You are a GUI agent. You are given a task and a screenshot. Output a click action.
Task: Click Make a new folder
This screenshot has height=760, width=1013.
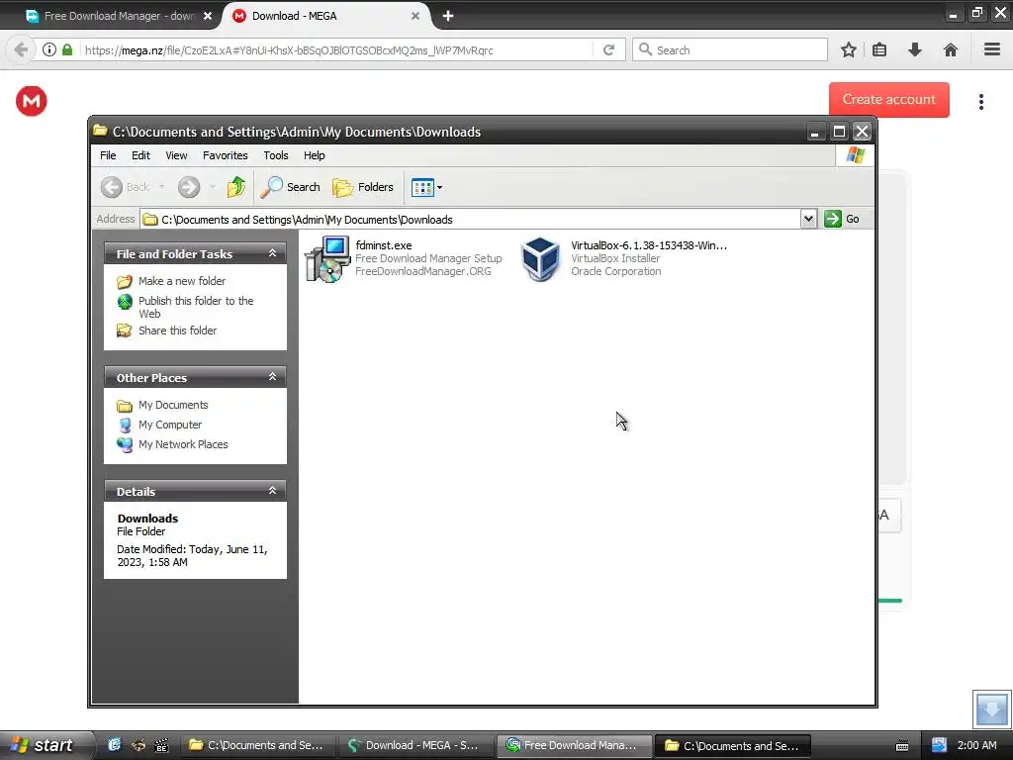[x=182, y=281]
